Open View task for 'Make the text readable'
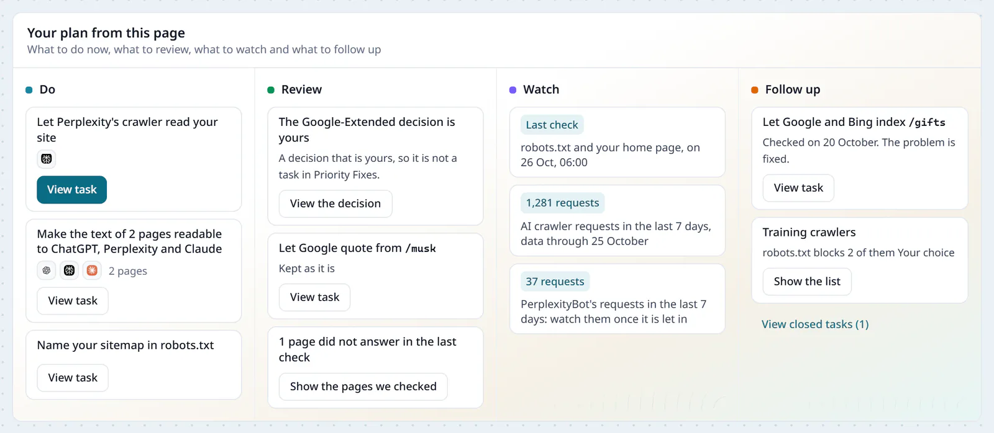Image resolution: width=994 pixels, height=433 pixels. point(73,301)
